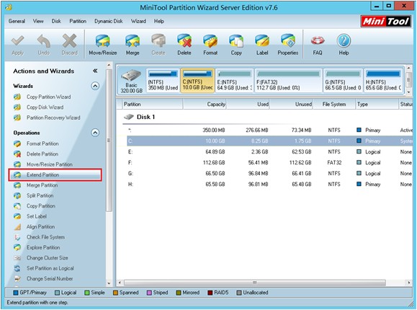The height and width of the screenshot is (310, 417).
Task: Open the Wizard menu
Action: [x=138, y=21]
